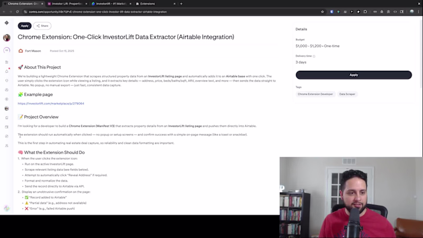
Task: Open the green extension icon in toolbar
Action: coord(338,12)
